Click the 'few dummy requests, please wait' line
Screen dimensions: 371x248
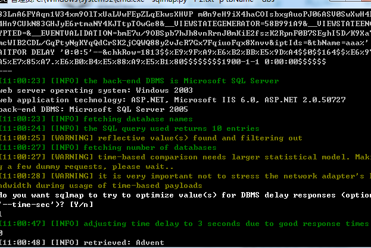(x=86, y=167)
